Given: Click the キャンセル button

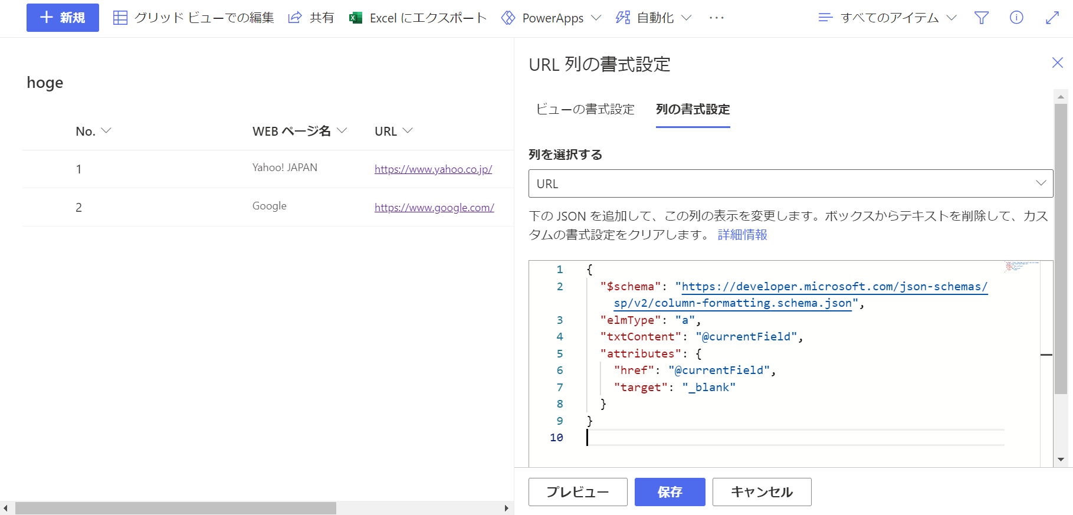Looking at the screenshot, I should [x=762, y=492].
